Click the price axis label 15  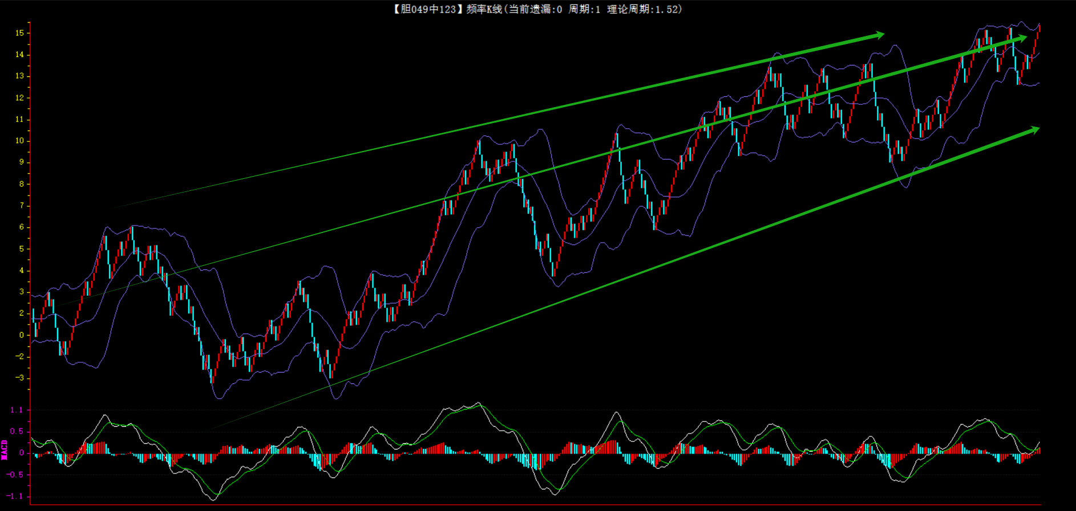20,33
